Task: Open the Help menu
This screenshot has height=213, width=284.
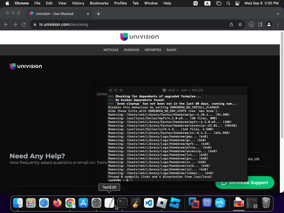Action: point(167,3)
